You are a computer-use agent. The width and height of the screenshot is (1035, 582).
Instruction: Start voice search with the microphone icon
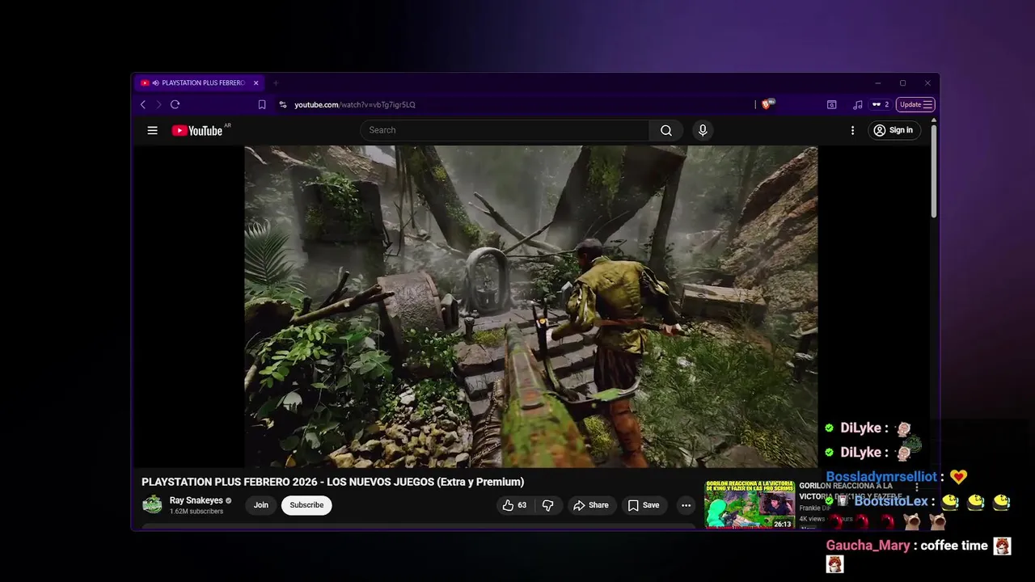pyautogui.click(x=703, y=130)
